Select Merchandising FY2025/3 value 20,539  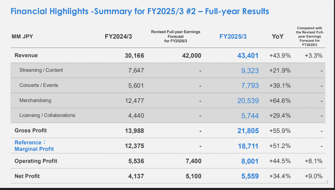click(x=248, y=100)
